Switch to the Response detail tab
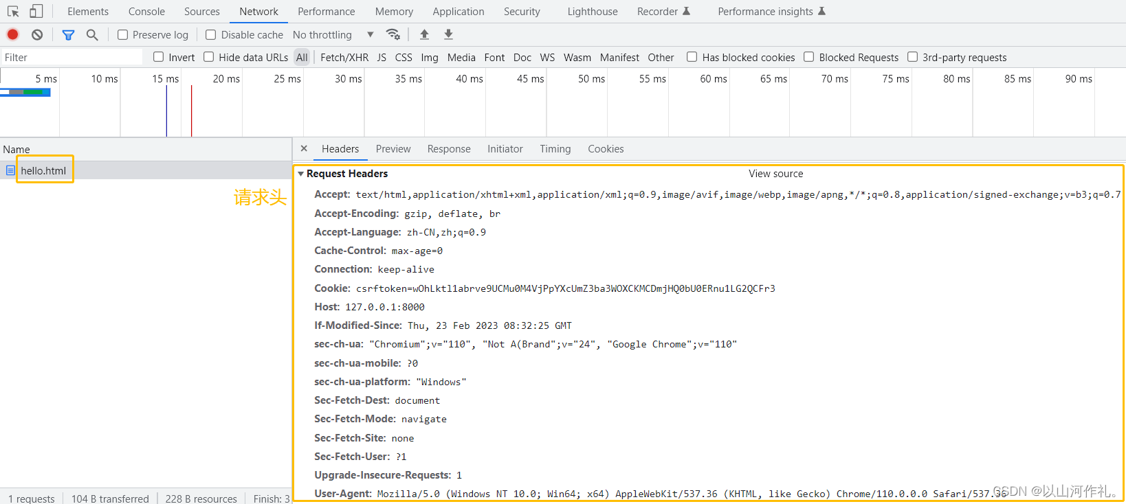Image resolution: width=1126 pixels, height=504 pixels. [449, 149]
